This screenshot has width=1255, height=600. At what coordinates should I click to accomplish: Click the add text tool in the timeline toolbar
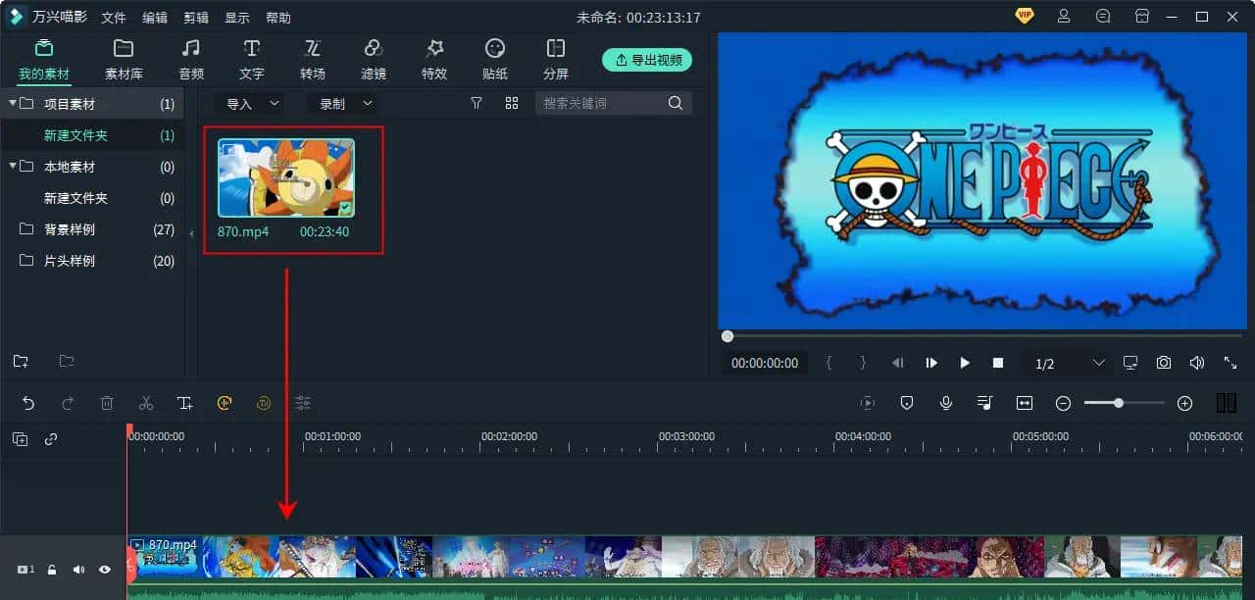(x=184, y=403)
